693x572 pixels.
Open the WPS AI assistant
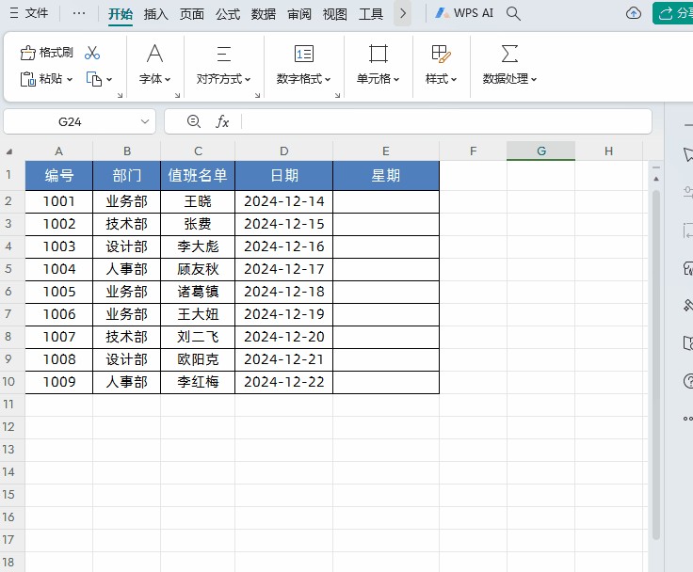(464, 13)
